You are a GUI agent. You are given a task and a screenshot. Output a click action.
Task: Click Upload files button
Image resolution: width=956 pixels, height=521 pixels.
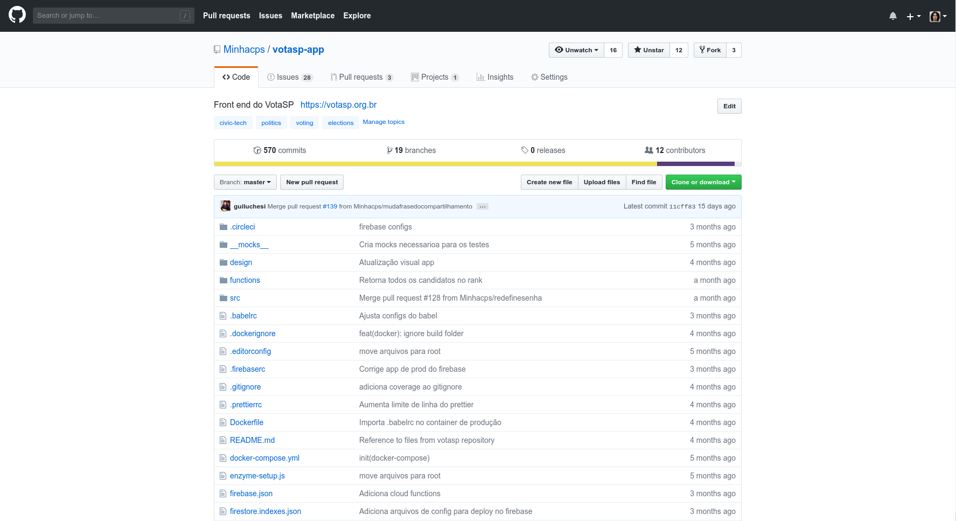coord(602,182)
